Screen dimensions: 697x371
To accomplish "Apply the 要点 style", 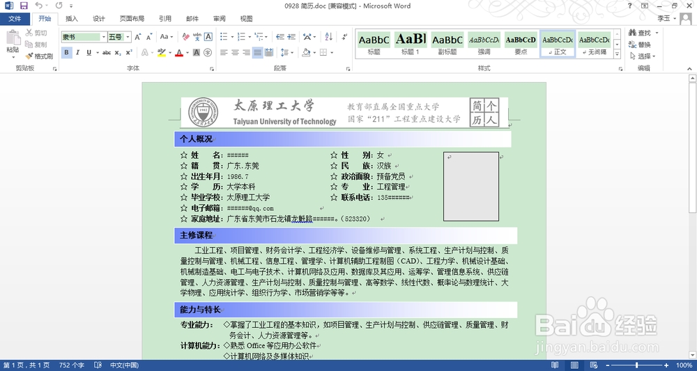I will [x=521, y=43].
